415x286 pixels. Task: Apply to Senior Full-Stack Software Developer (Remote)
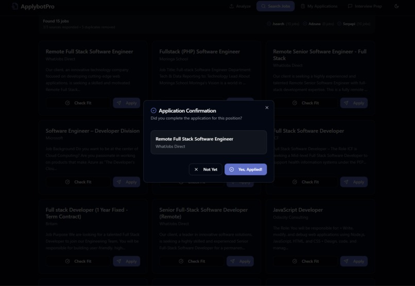coord(240,261)
